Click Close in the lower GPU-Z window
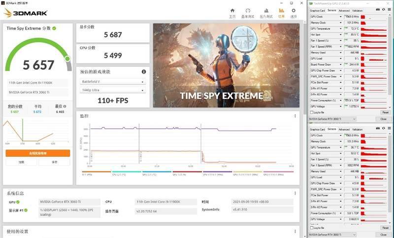 tap(383, 235)
